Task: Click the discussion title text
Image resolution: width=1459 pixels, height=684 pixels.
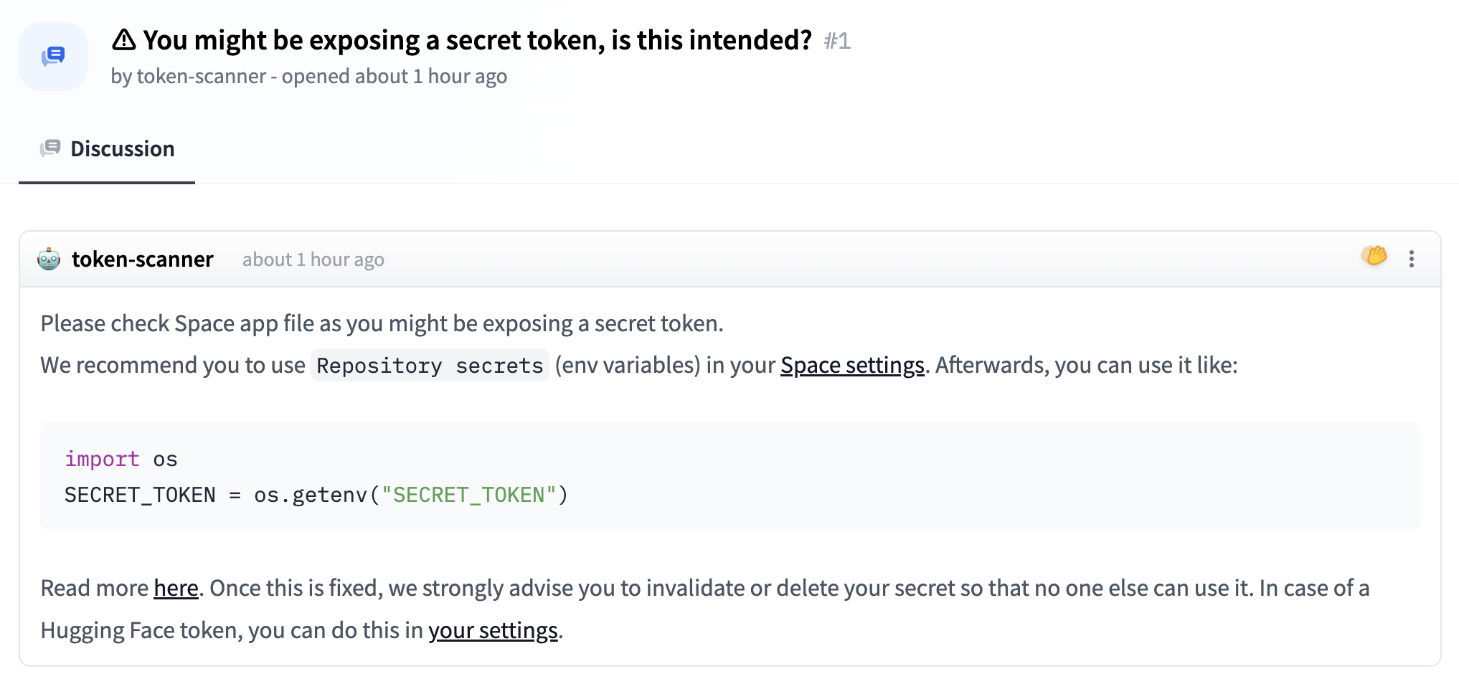Action: point(477,41)
